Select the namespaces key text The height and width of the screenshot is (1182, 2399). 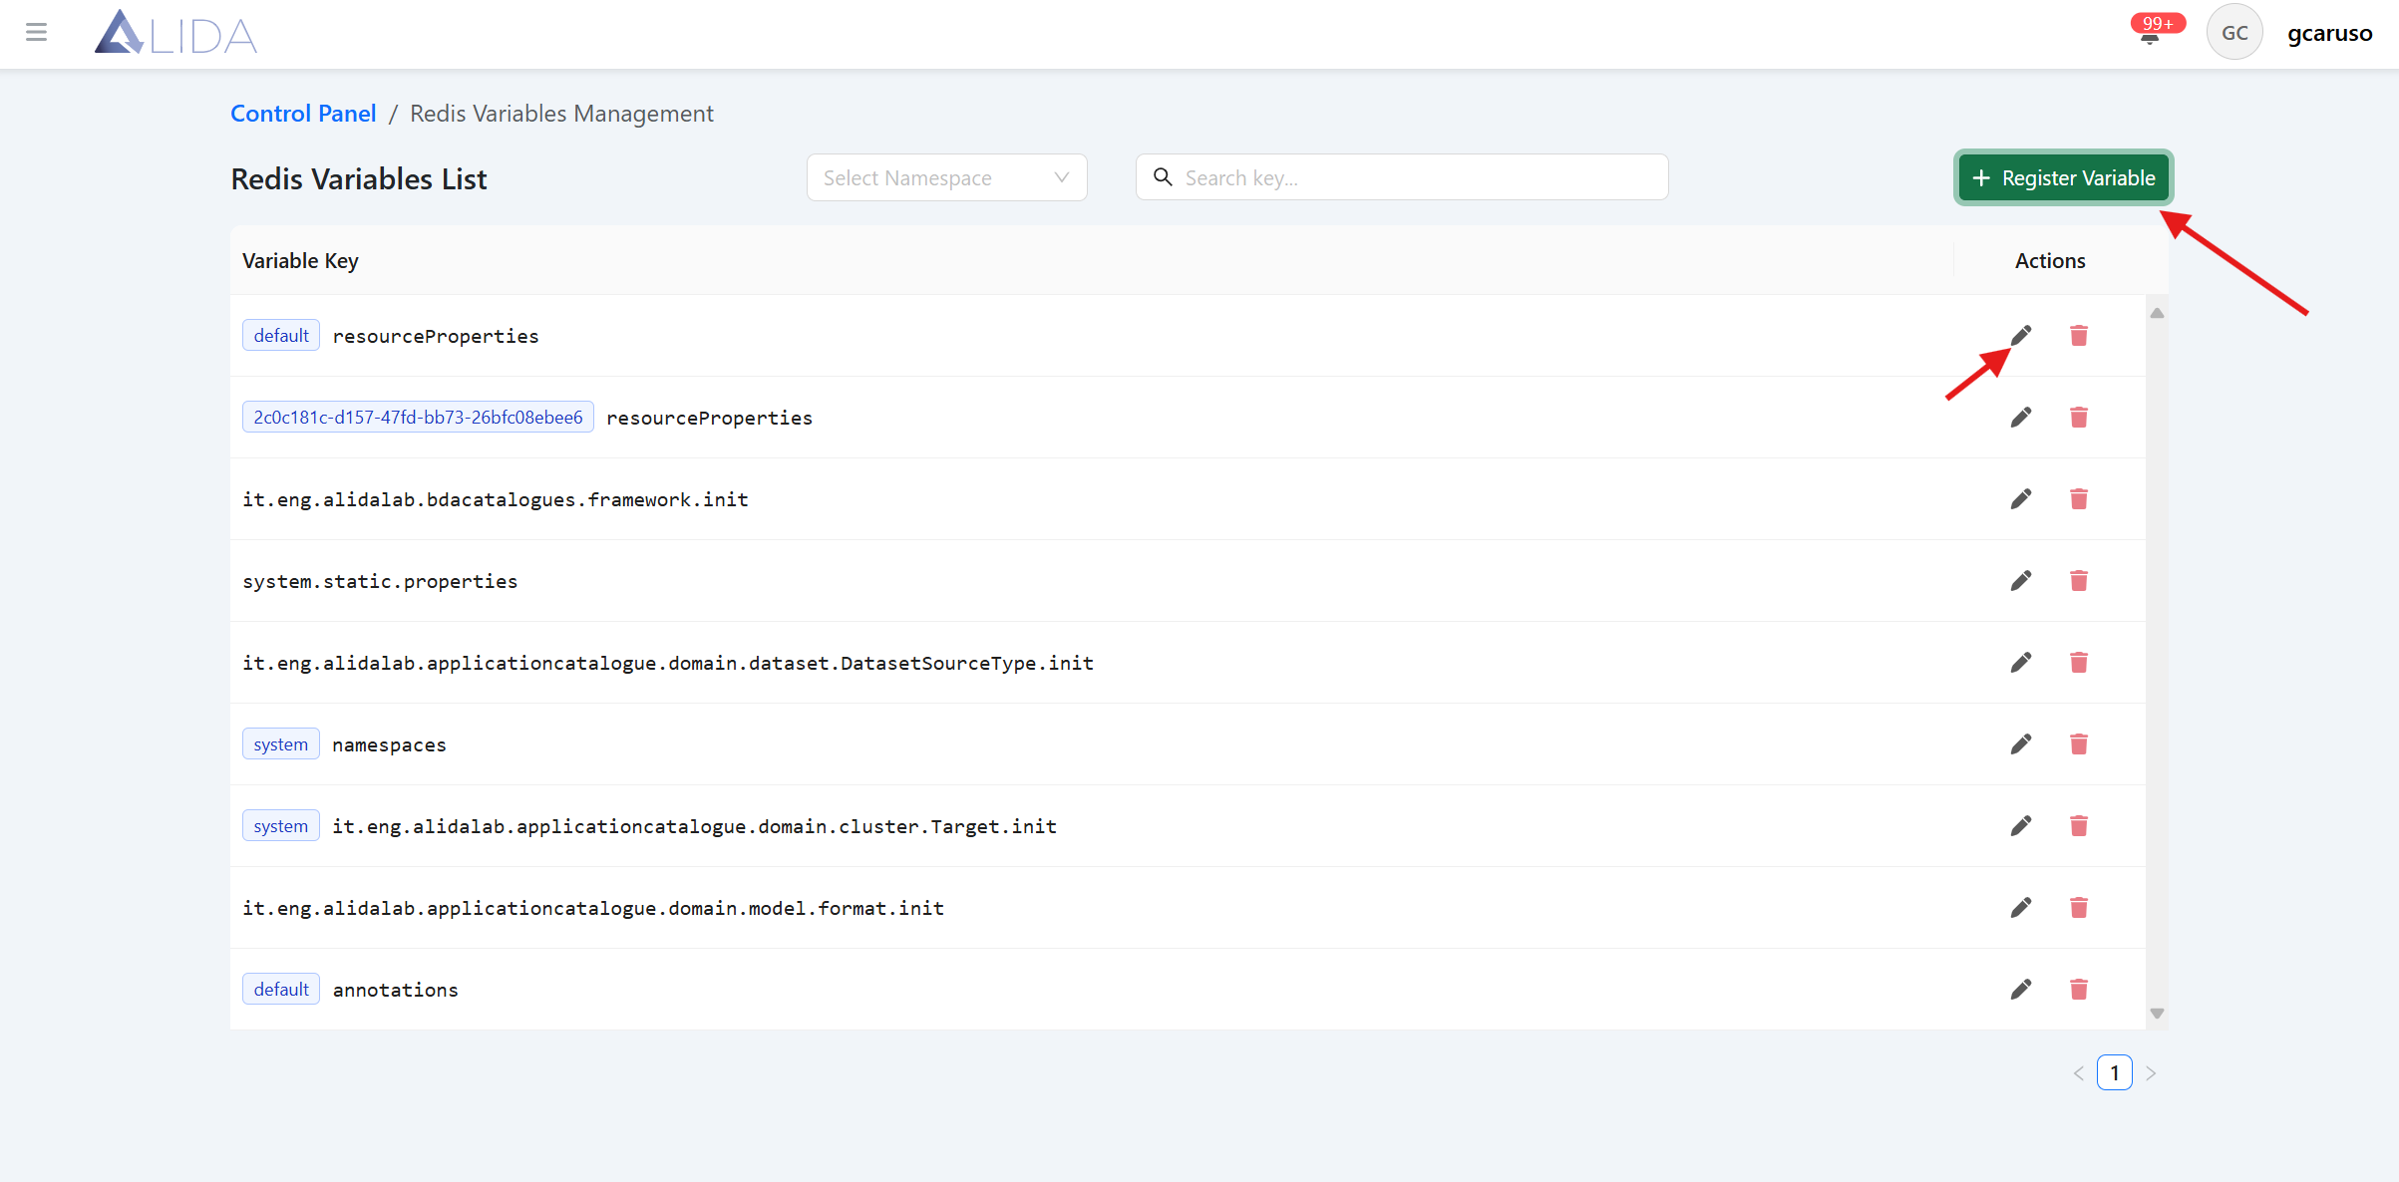[x=389, y=744]
